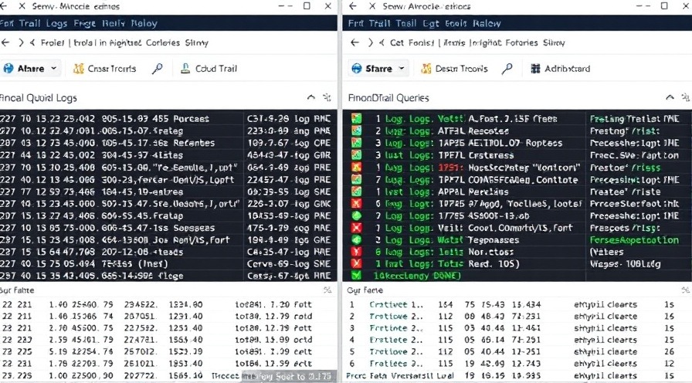Open the Sfarre dropdown in right window
The image size is (692, 383).
[x=378, y=69]
